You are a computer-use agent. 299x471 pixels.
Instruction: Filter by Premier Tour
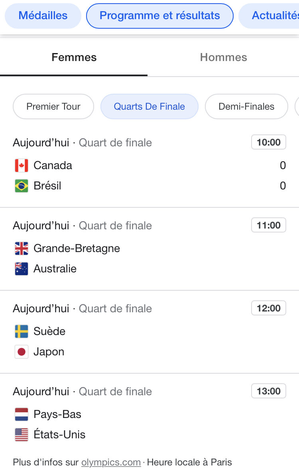(53, 106)
